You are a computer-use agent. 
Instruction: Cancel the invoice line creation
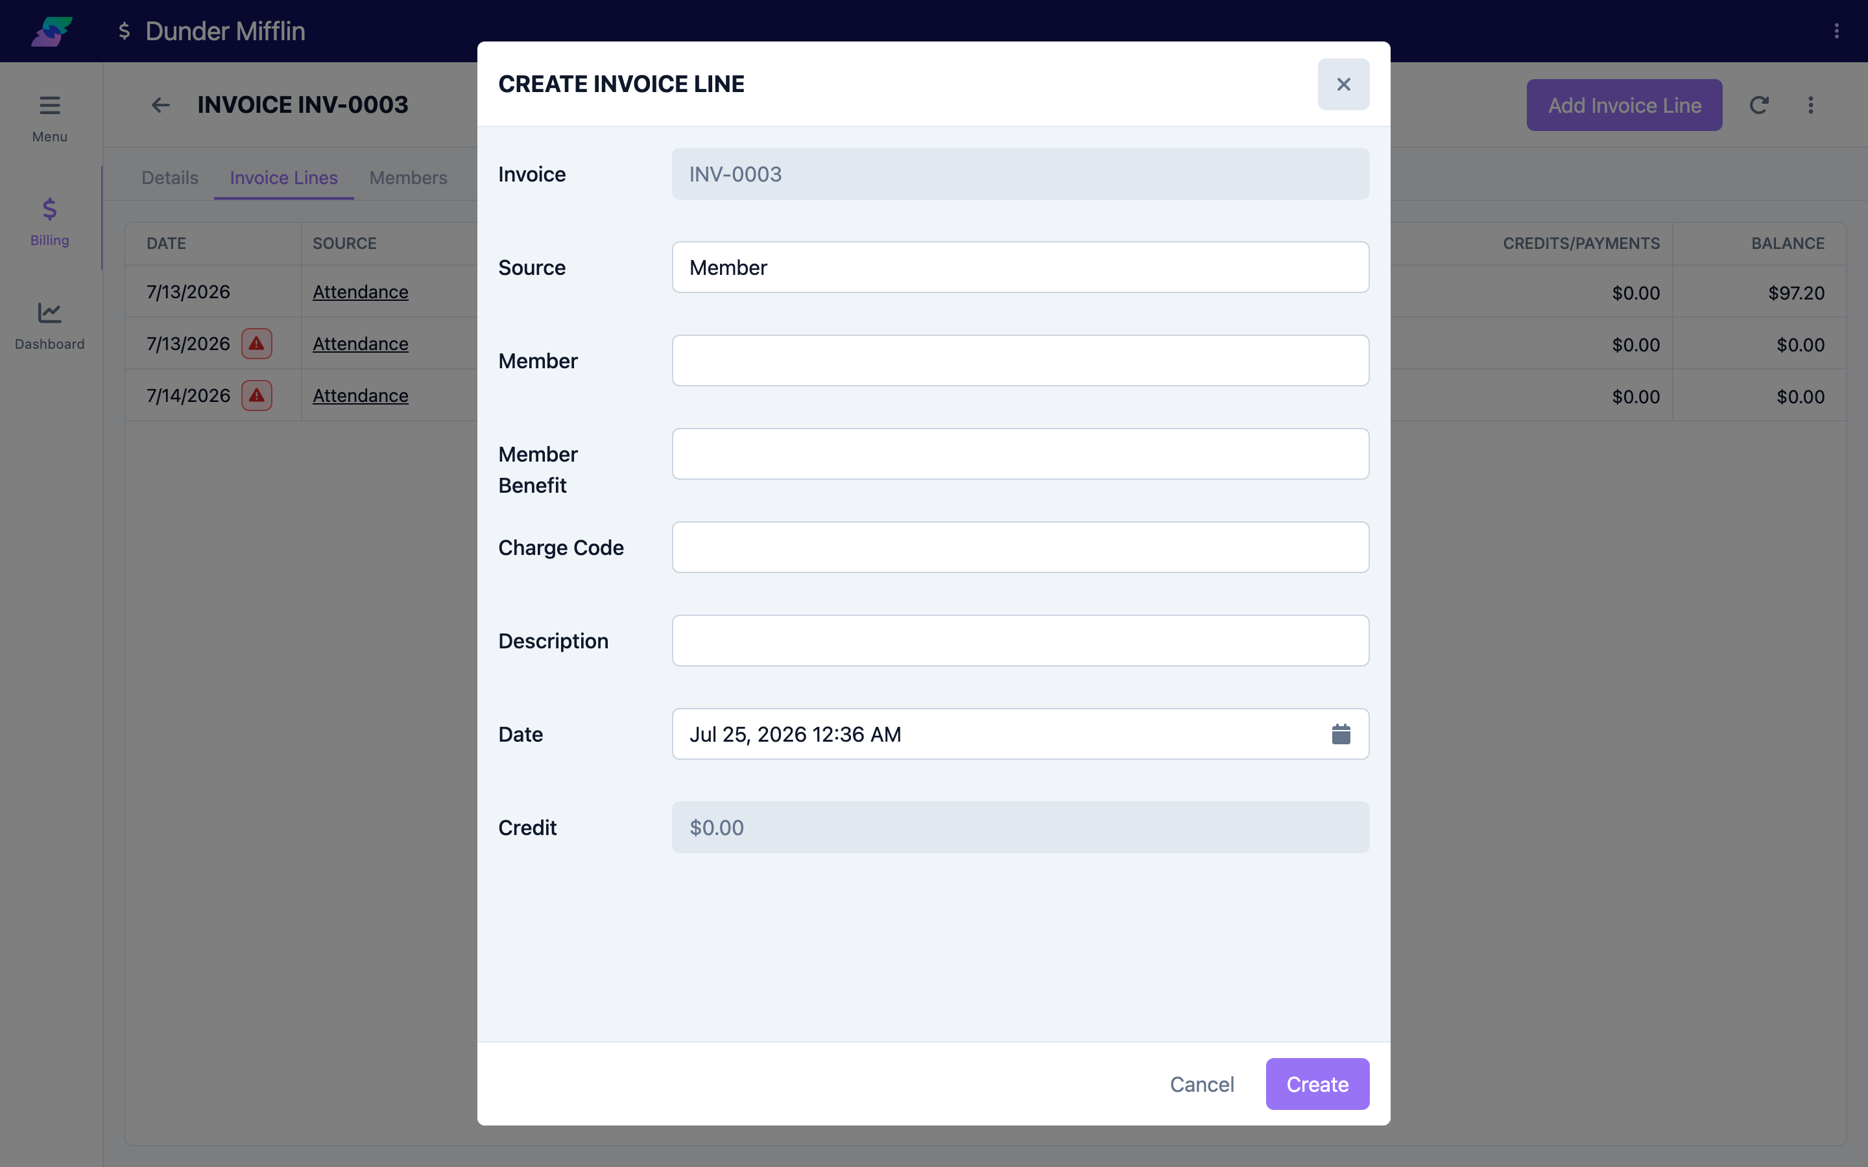(x=1202, y=1083)
